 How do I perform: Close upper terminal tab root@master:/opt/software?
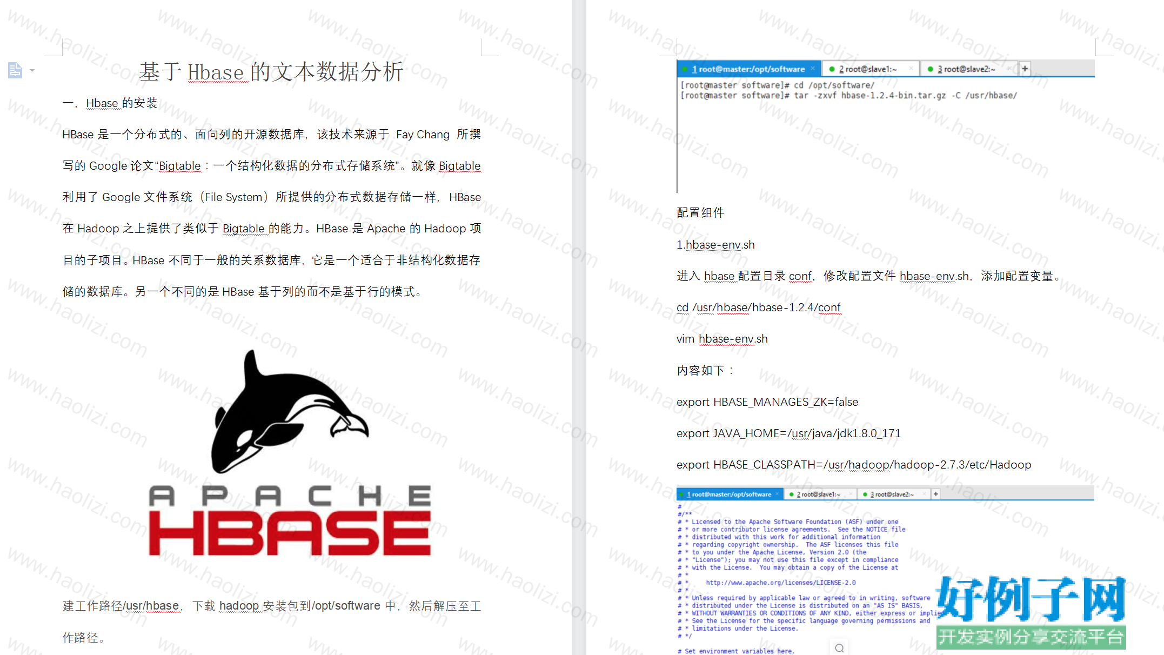click(x=812, y=69)
